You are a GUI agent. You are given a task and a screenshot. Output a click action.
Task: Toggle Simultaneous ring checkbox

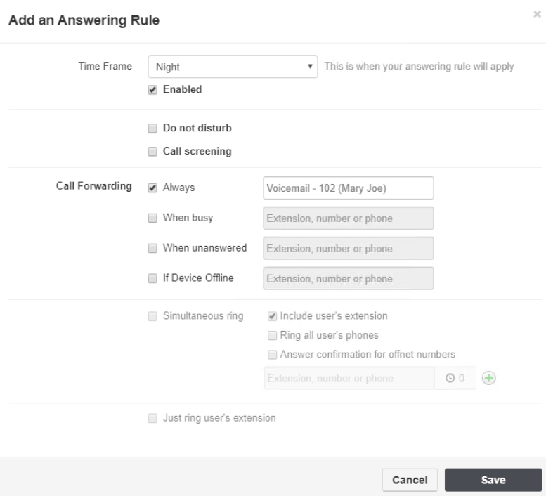point(152,316)
